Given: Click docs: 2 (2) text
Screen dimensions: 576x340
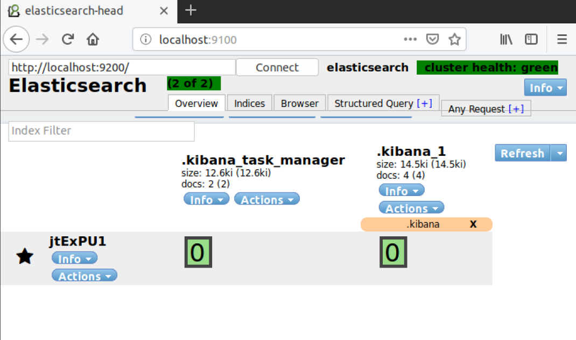Looking at the screenshot, I should (x=205, y=184).
